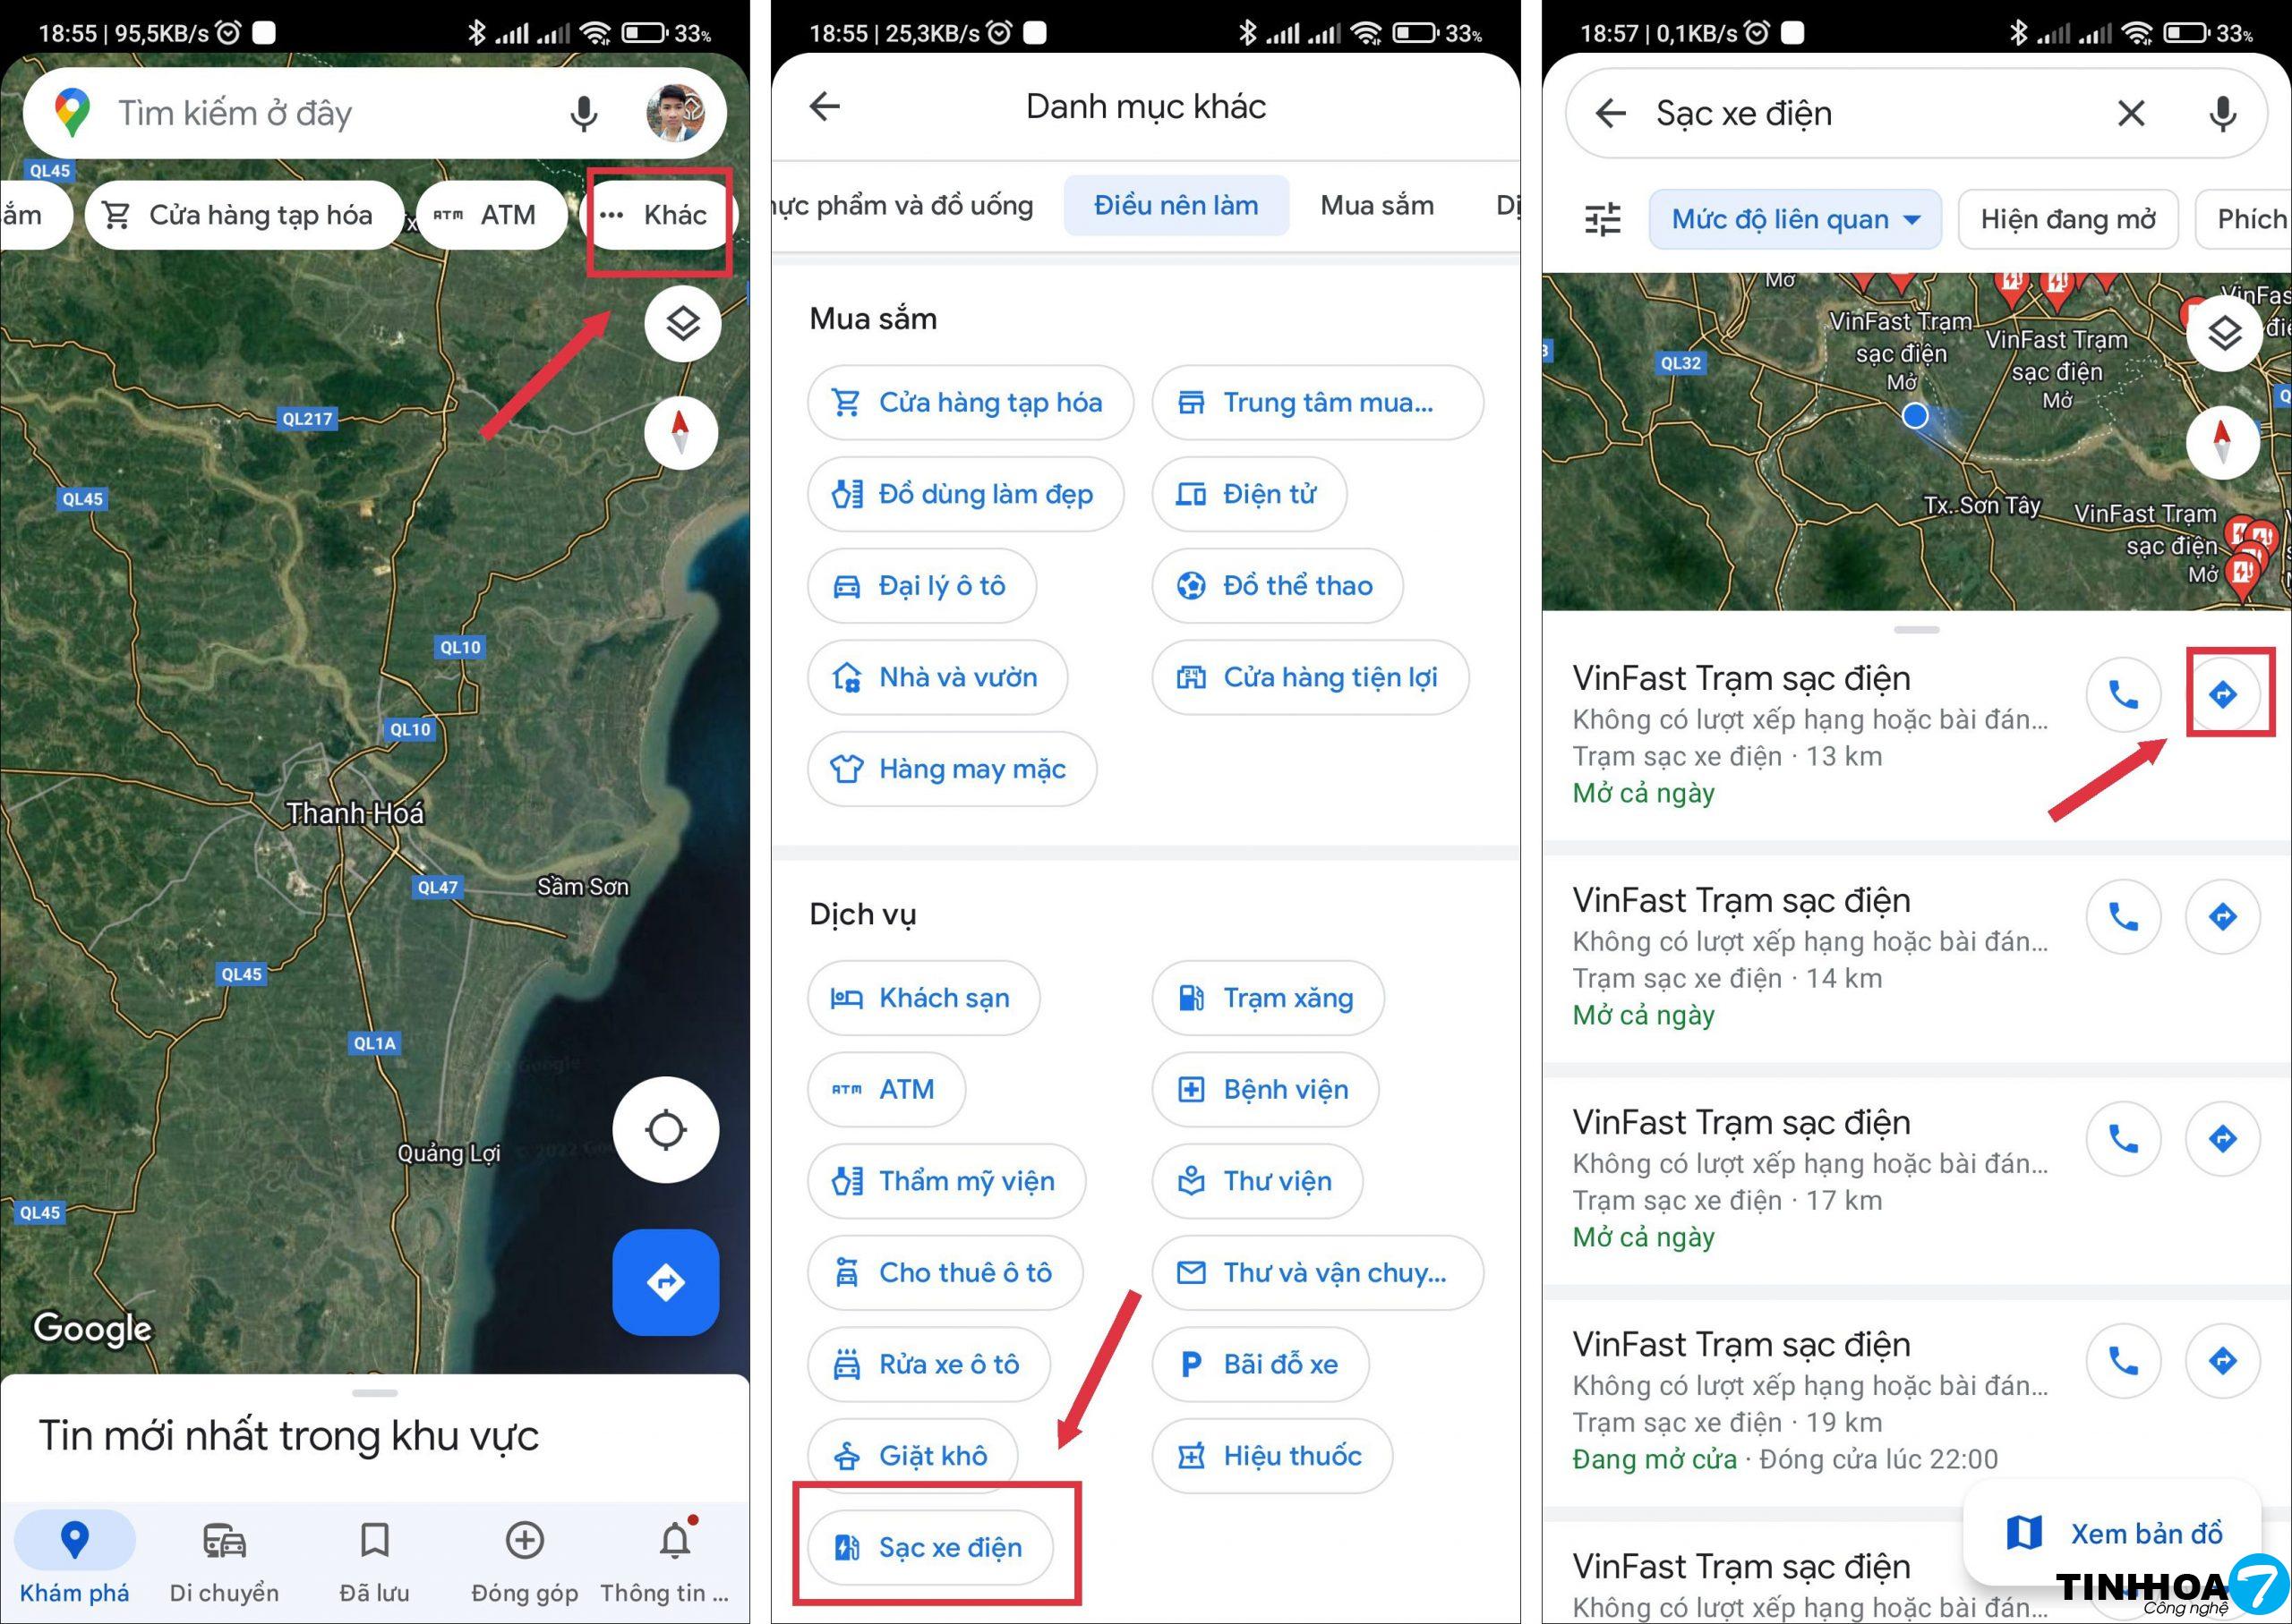The width and height of the screenshot is (2292, 1624).
Task: Tap the Xem bản đồ button
Action: click(2113, 1533)
